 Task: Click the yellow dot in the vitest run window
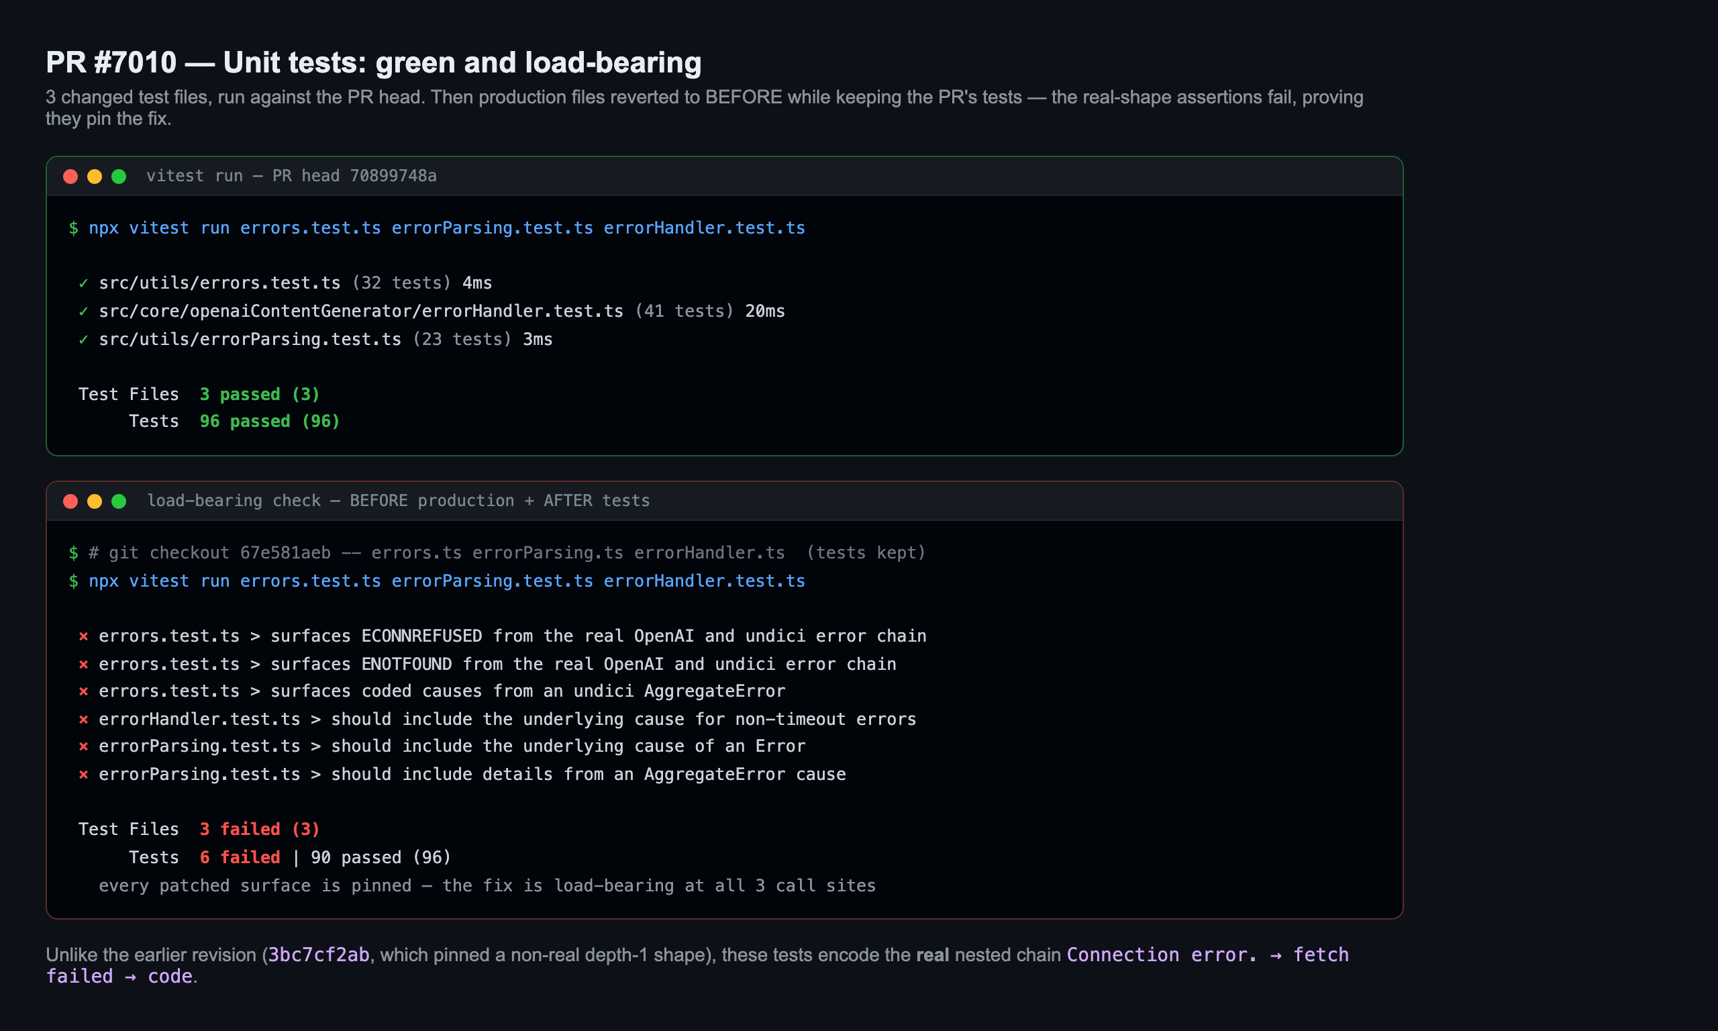[x=95, y=177]
